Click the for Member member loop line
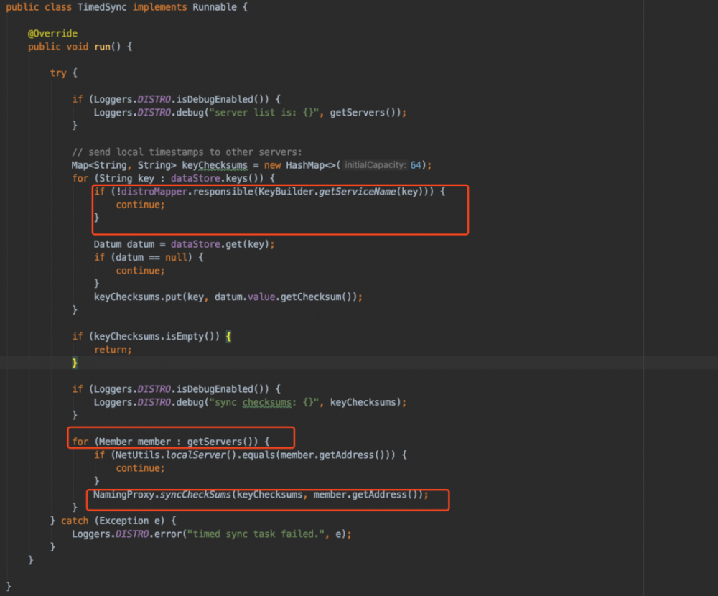718x596 pixels. click(x=171, y=442)
